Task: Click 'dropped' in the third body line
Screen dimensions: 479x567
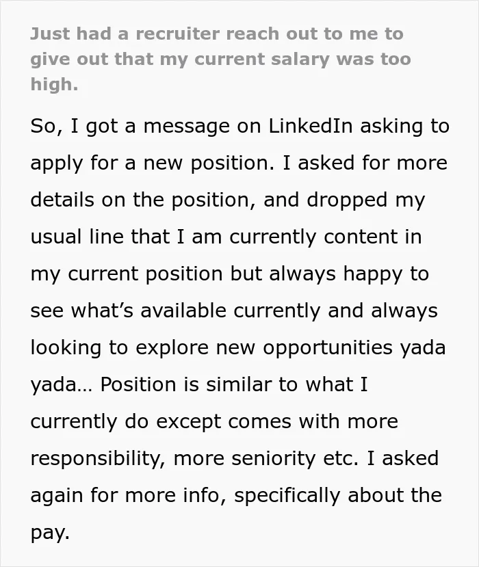Action: click(x=348, y=200)
